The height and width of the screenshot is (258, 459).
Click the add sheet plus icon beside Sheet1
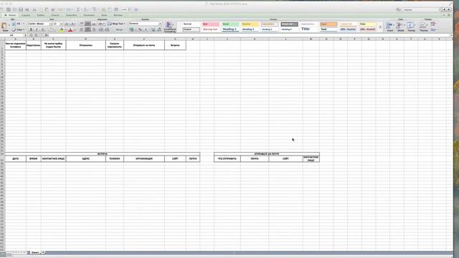(x=43, y=252)
